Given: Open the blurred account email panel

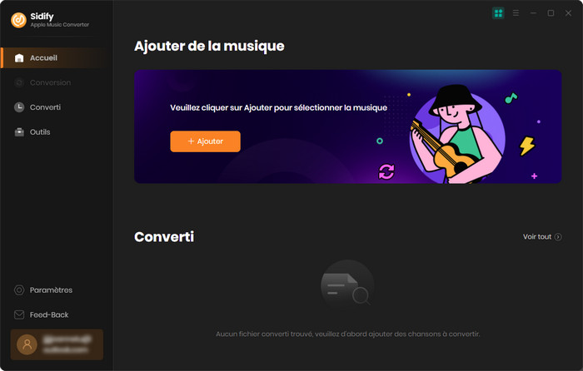Looking at the screenshot, I should click(x=57, y=344).
